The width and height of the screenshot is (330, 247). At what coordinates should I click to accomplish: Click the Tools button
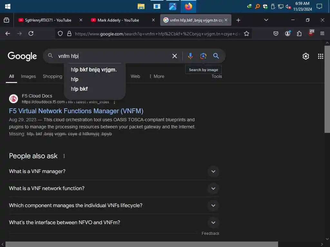click(217, 77)
